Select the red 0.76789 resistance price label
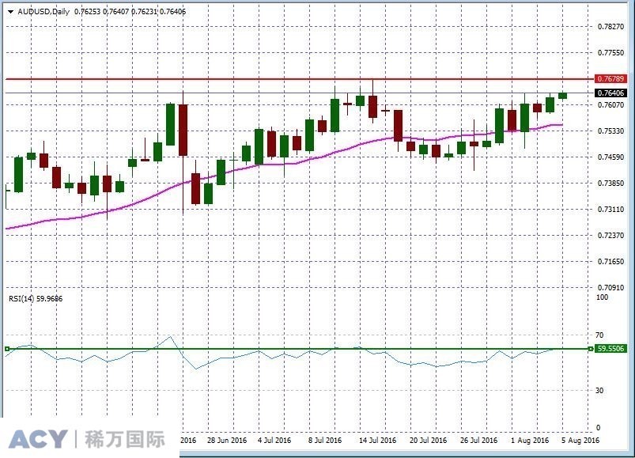 [610, 78]
